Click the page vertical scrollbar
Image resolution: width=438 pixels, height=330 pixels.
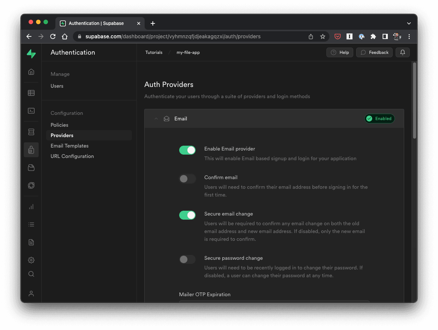(x=415, y=100)
